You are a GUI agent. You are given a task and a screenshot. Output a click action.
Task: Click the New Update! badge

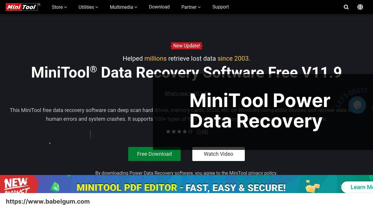[x=186, y=46]
